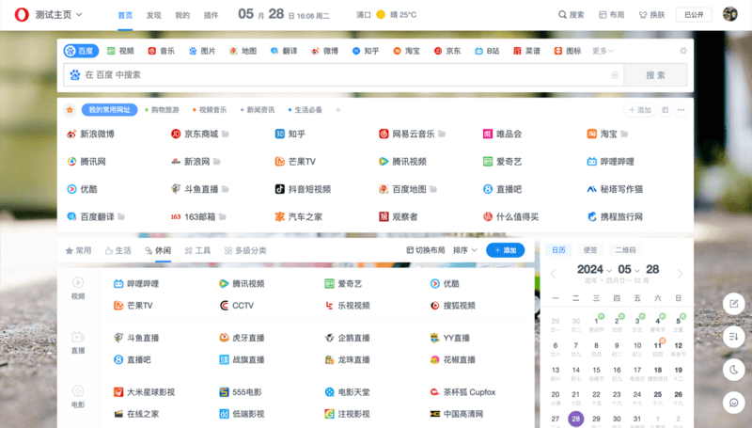
Task: Open the 虎牙直播 site link
Action: [243, 338]
